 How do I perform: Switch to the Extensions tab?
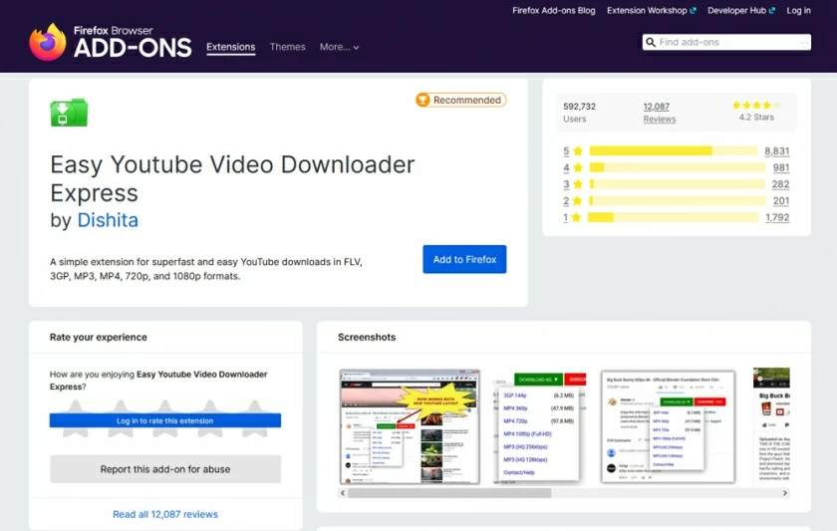230,47
